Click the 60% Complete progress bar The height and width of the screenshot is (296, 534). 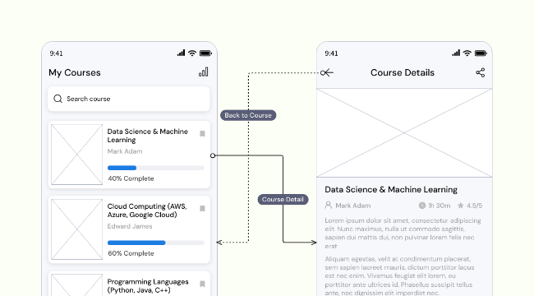156,243
